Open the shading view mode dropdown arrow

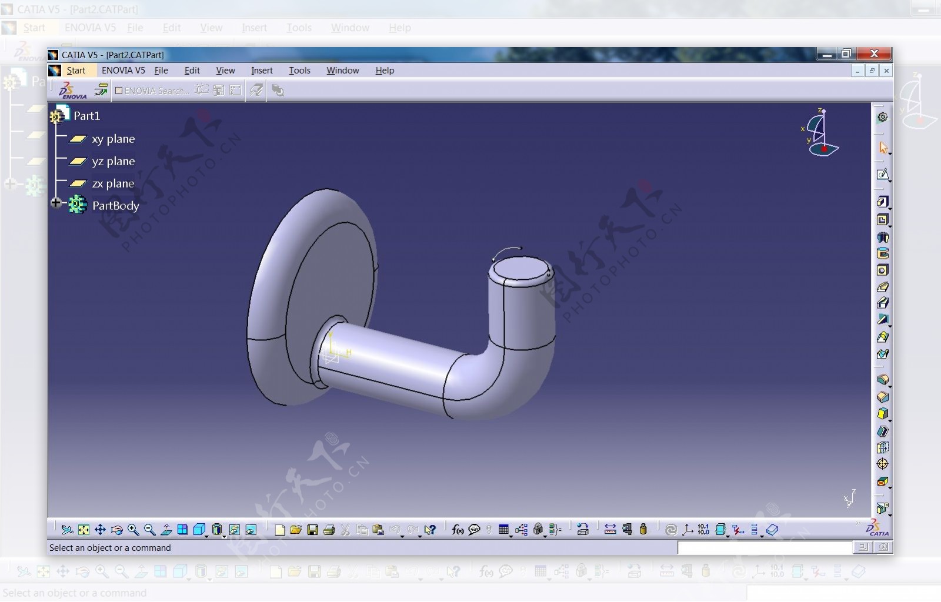point(225,536)
